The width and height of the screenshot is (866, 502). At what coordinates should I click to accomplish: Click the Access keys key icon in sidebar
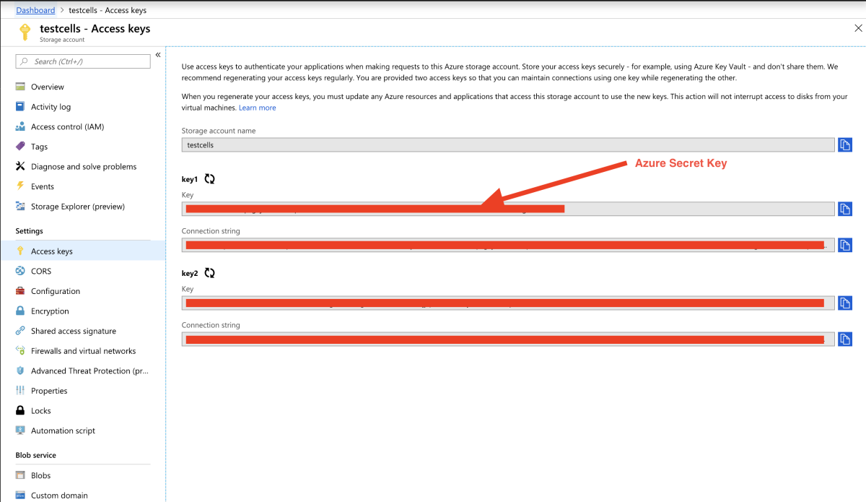[x=20, y=251]
